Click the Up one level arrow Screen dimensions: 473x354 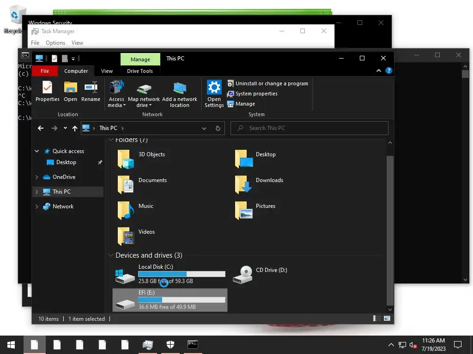[x=75, y=129]
